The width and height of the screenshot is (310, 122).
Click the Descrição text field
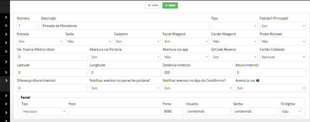coord(125,26)
